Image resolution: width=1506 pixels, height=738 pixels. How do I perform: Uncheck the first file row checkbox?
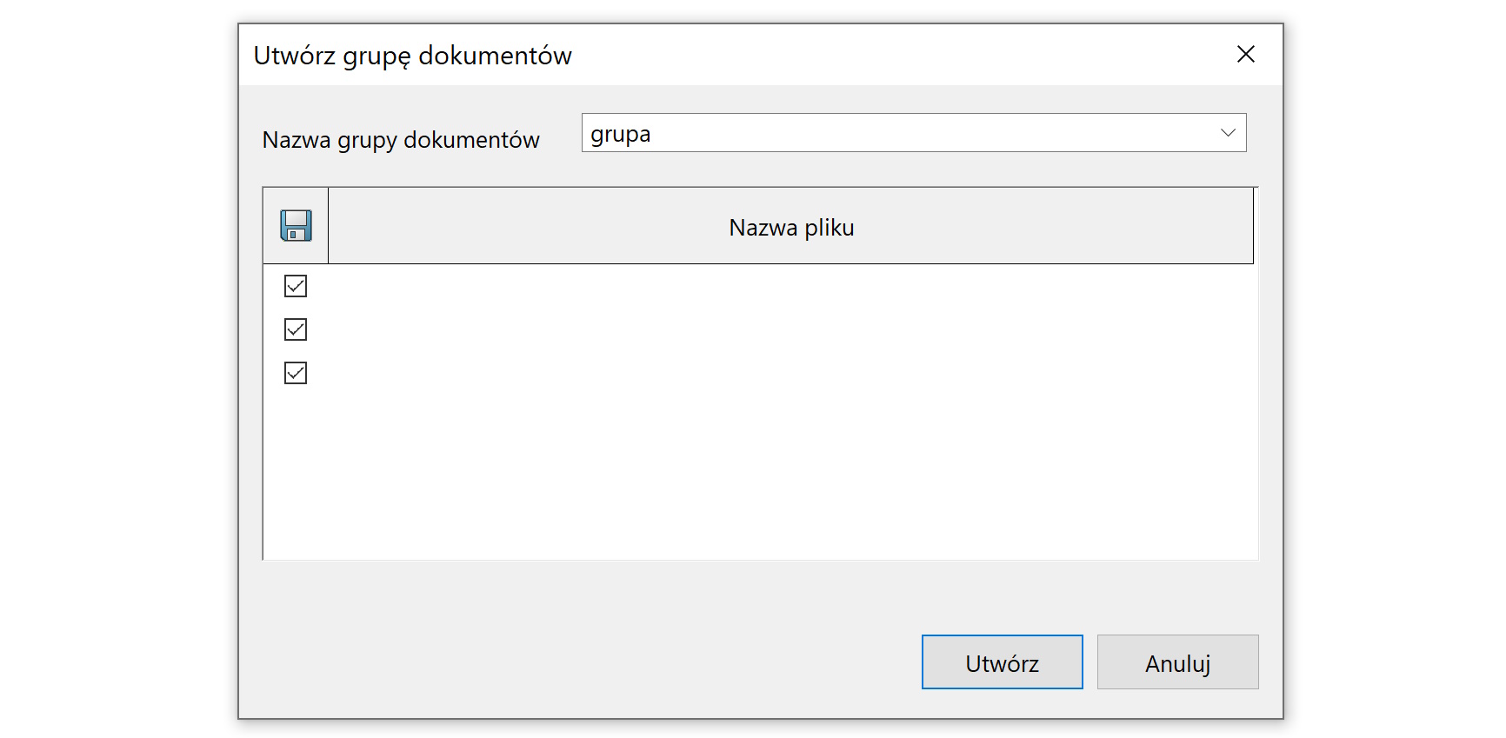(296, 286)
